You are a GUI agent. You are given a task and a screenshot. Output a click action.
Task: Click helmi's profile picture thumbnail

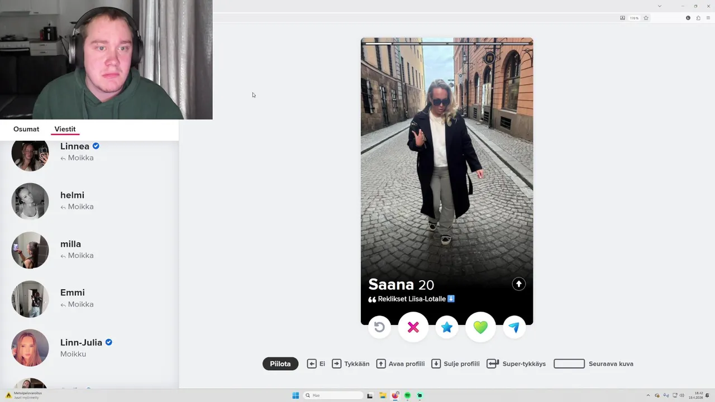click(30, 201)
